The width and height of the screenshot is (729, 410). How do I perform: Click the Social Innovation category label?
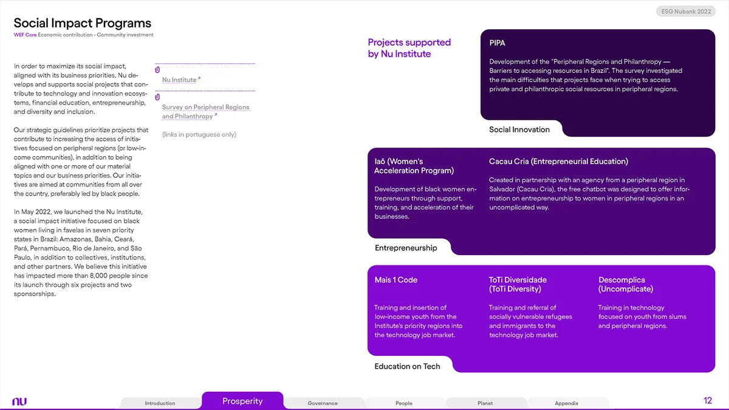(519, 129)
